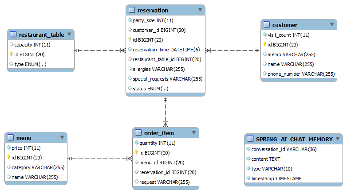This screenshot has width=347, height=194.
Task: Collapse the order_item table arrow
Action: (193, 133)
